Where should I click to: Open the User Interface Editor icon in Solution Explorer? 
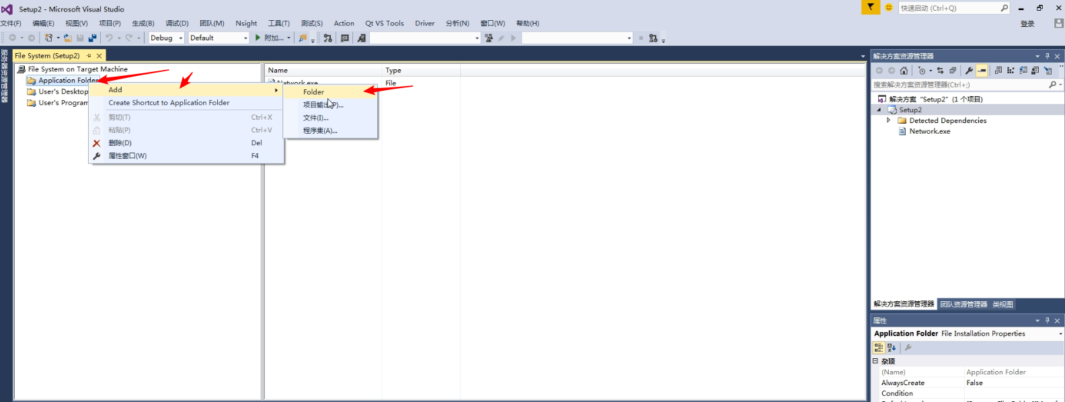(1035, 71)
